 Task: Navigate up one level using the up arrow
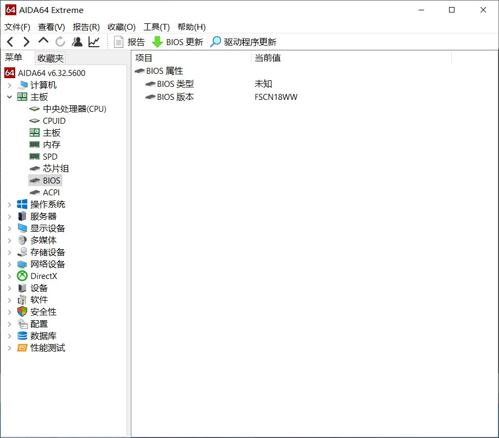point(43,40)
